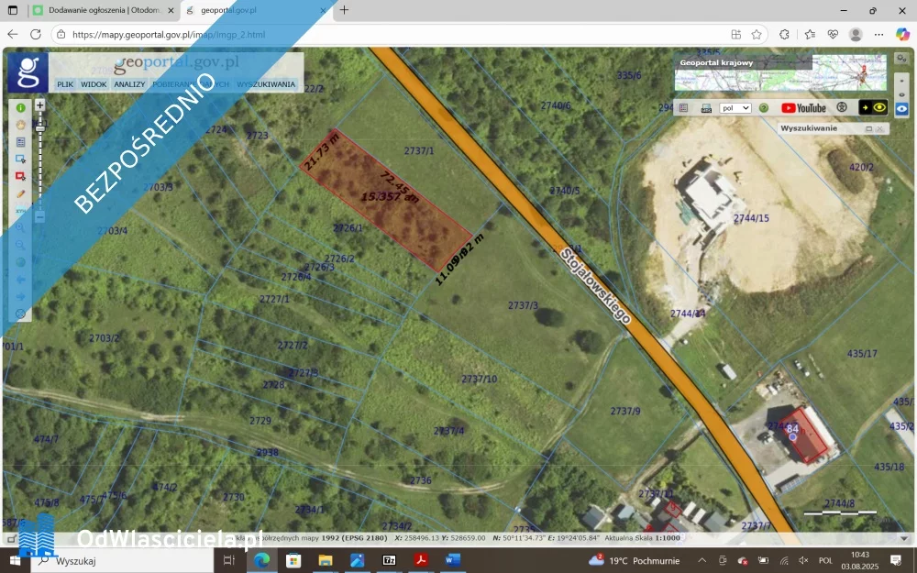Click the zoom in plus button
This screenshot has height=573, width=917.
(39, 105)
